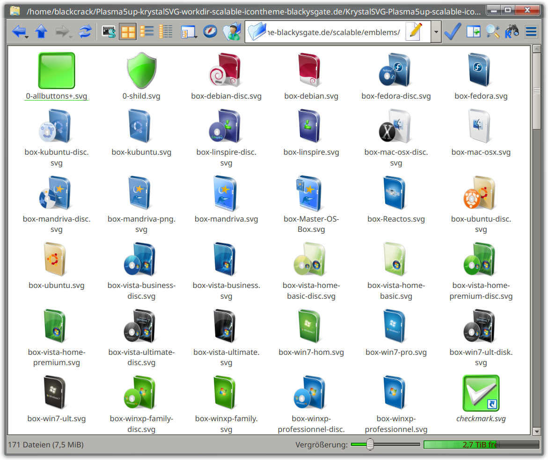The image size is (548, 460).
Task: Select box-win7-pro.svg file
Action: [396, 332]
